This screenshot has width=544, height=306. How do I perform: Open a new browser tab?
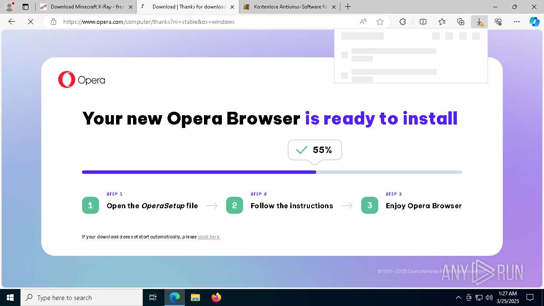coord(348,7)
